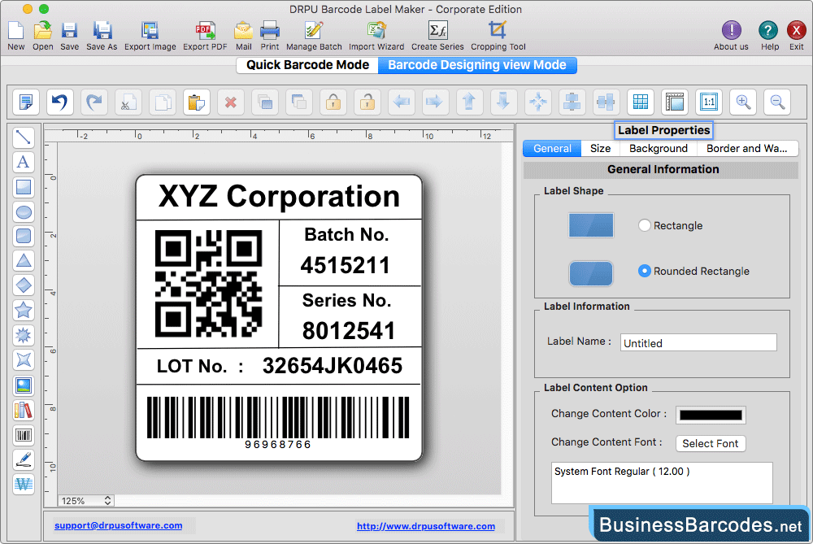This screenshot has width=813, height=544.
Task: Select the linear barcode 96968766
Action: [278, 422]
